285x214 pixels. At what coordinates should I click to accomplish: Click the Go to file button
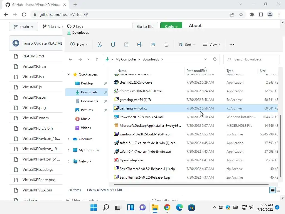pyautogui.click(x=145, y=26)
